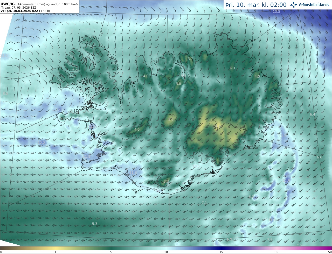Image resolution: width=332 pixels, height=254 pixels.
Task: Click the 5.8 value southeast of Iceland
Action: [268, 179]
